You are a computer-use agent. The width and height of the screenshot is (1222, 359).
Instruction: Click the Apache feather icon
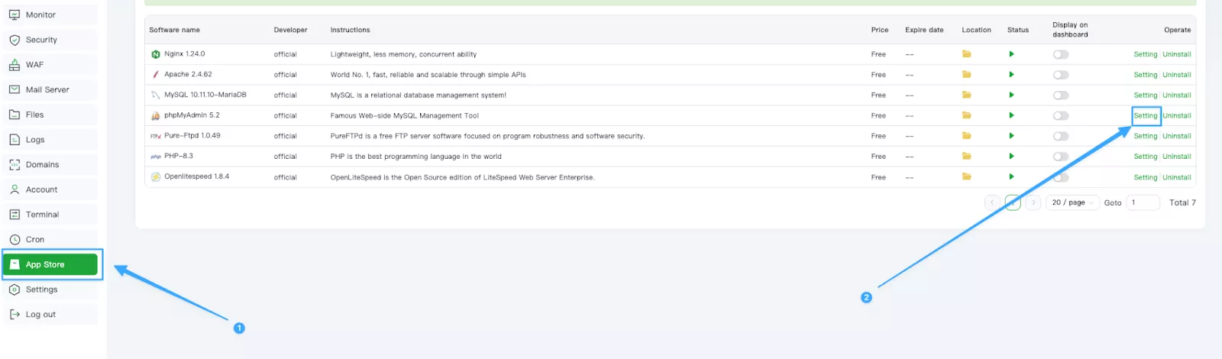coord(156,74)
